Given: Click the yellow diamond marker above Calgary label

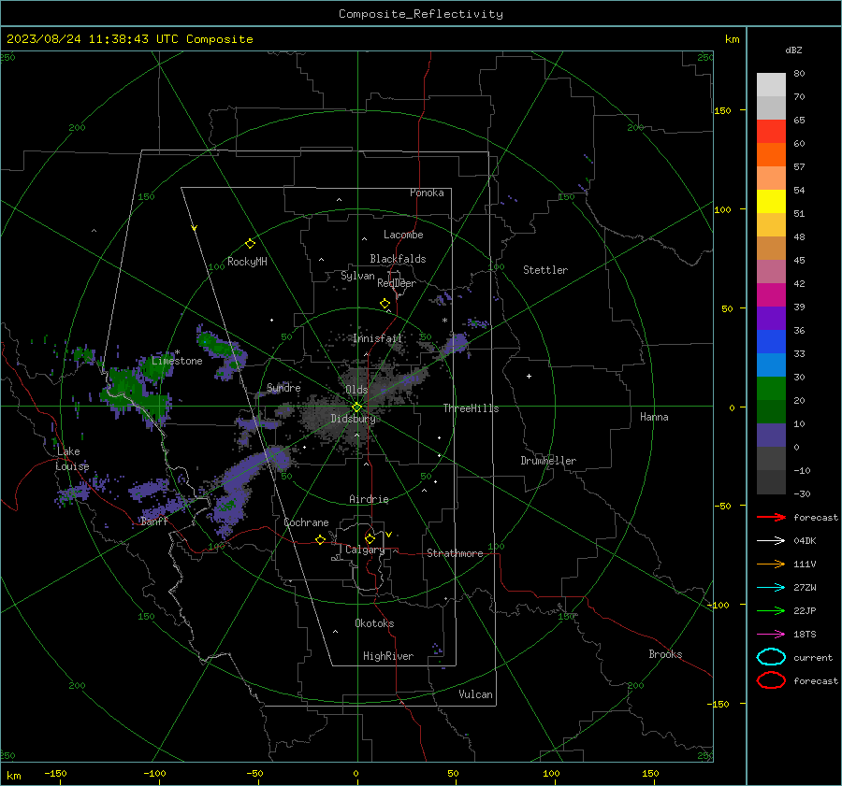Looking at the screenshot, I should [x=370, y=538].
